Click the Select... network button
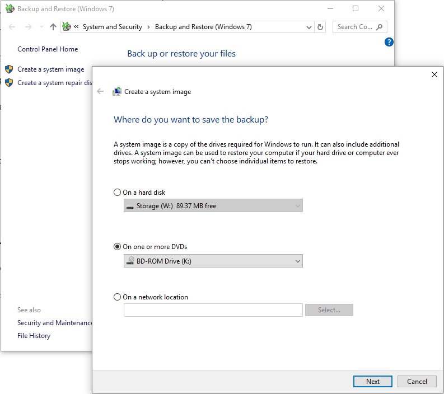This screenshot has height=394, width=444. (x=329, y=310)
